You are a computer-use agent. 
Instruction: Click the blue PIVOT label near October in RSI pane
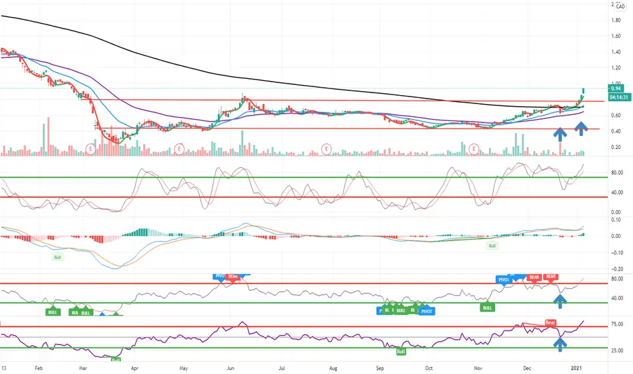(427, 311)
